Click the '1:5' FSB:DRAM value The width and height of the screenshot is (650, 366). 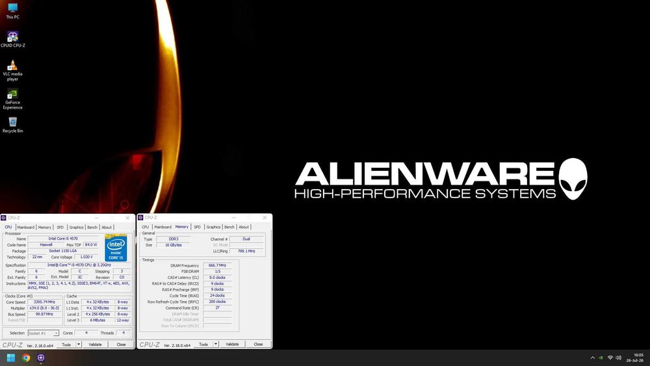217,272
